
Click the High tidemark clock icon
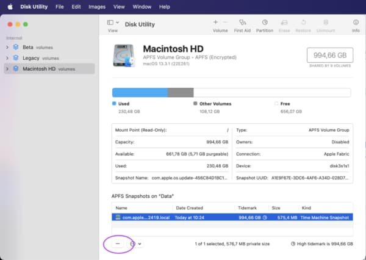tap(293, 244)
